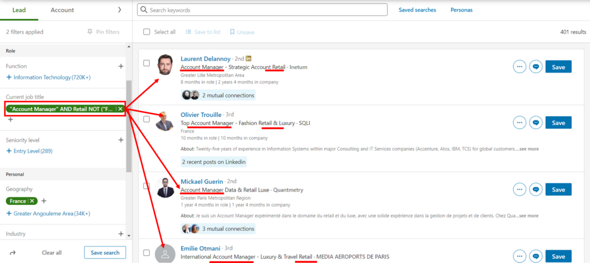
Task: Expand the Function filter with plus
Action: (121, 66)
